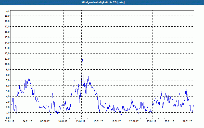The width and height of the screenshot is (204, 128).
Task: Select the 7,0 y-axis label
Action: 8,80
